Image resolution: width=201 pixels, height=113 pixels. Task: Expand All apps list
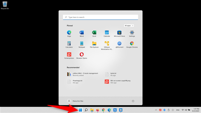[x=129, y=26]
